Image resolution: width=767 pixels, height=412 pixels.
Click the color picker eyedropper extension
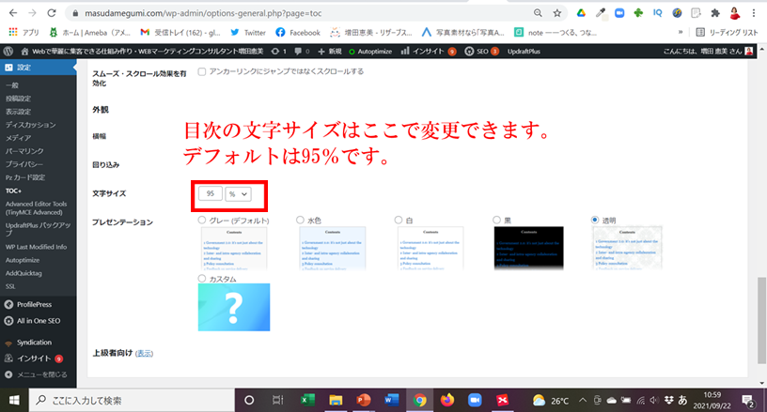(601, 13)
